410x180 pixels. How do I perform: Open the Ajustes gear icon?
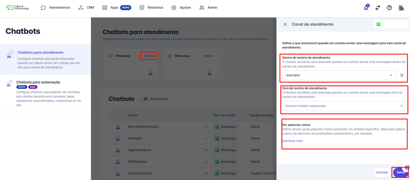(174, 7)
